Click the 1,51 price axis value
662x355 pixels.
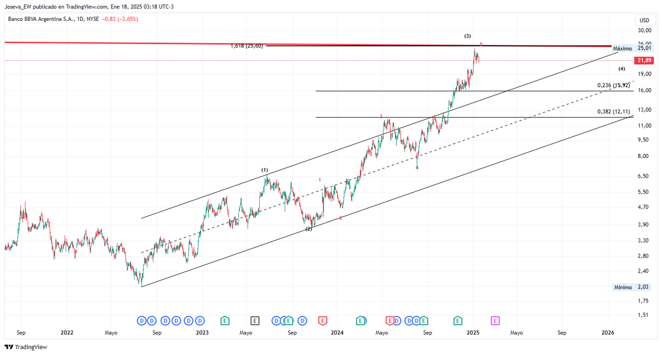click(x=644, y=315)
